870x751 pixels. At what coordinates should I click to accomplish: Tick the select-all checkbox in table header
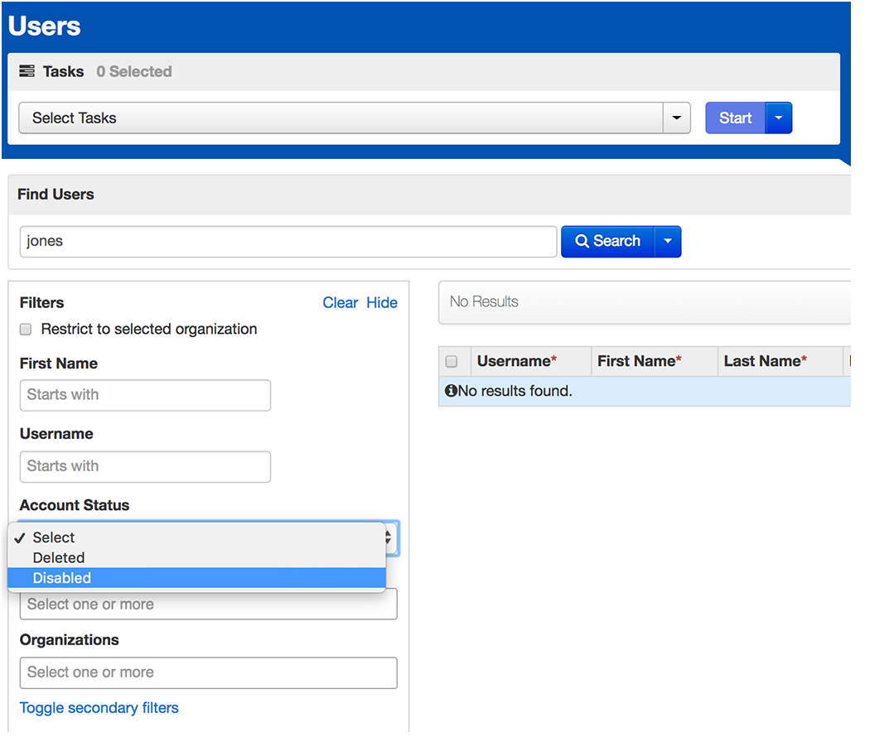[452, 362]
